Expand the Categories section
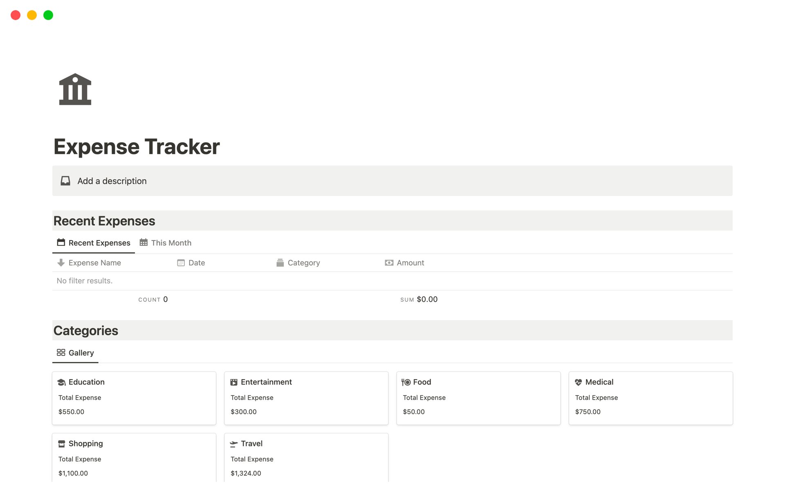Image resolution: width=785 pixels, height=490 pixels. tap(85, 330)
